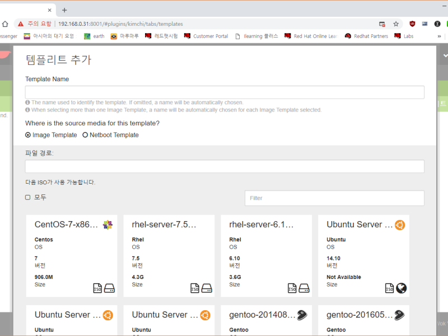This screenshot has height=336, width=448.
Task: Click the Gentoo logo on gentoo-201605 card
Action: tap(399, 315)
